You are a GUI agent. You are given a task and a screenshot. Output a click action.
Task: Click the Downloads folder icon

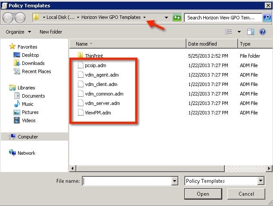click(17, 63)
